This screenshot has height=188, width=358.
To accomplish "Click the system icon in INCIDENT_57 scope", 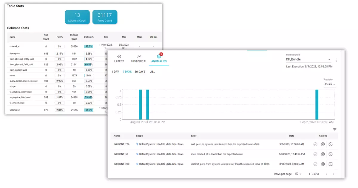I will [137, 154].
